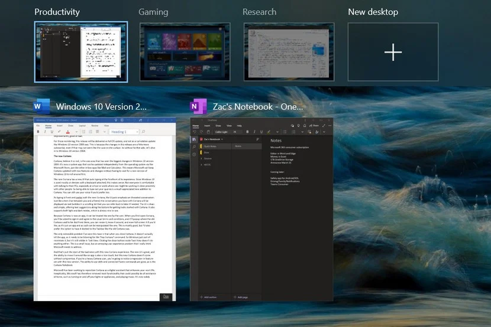Image resolution: width=491 pixels, height=327 pixels.
Task: Click the Share button in OneNote
Action: pyautogui.click(x=314, y=126)
